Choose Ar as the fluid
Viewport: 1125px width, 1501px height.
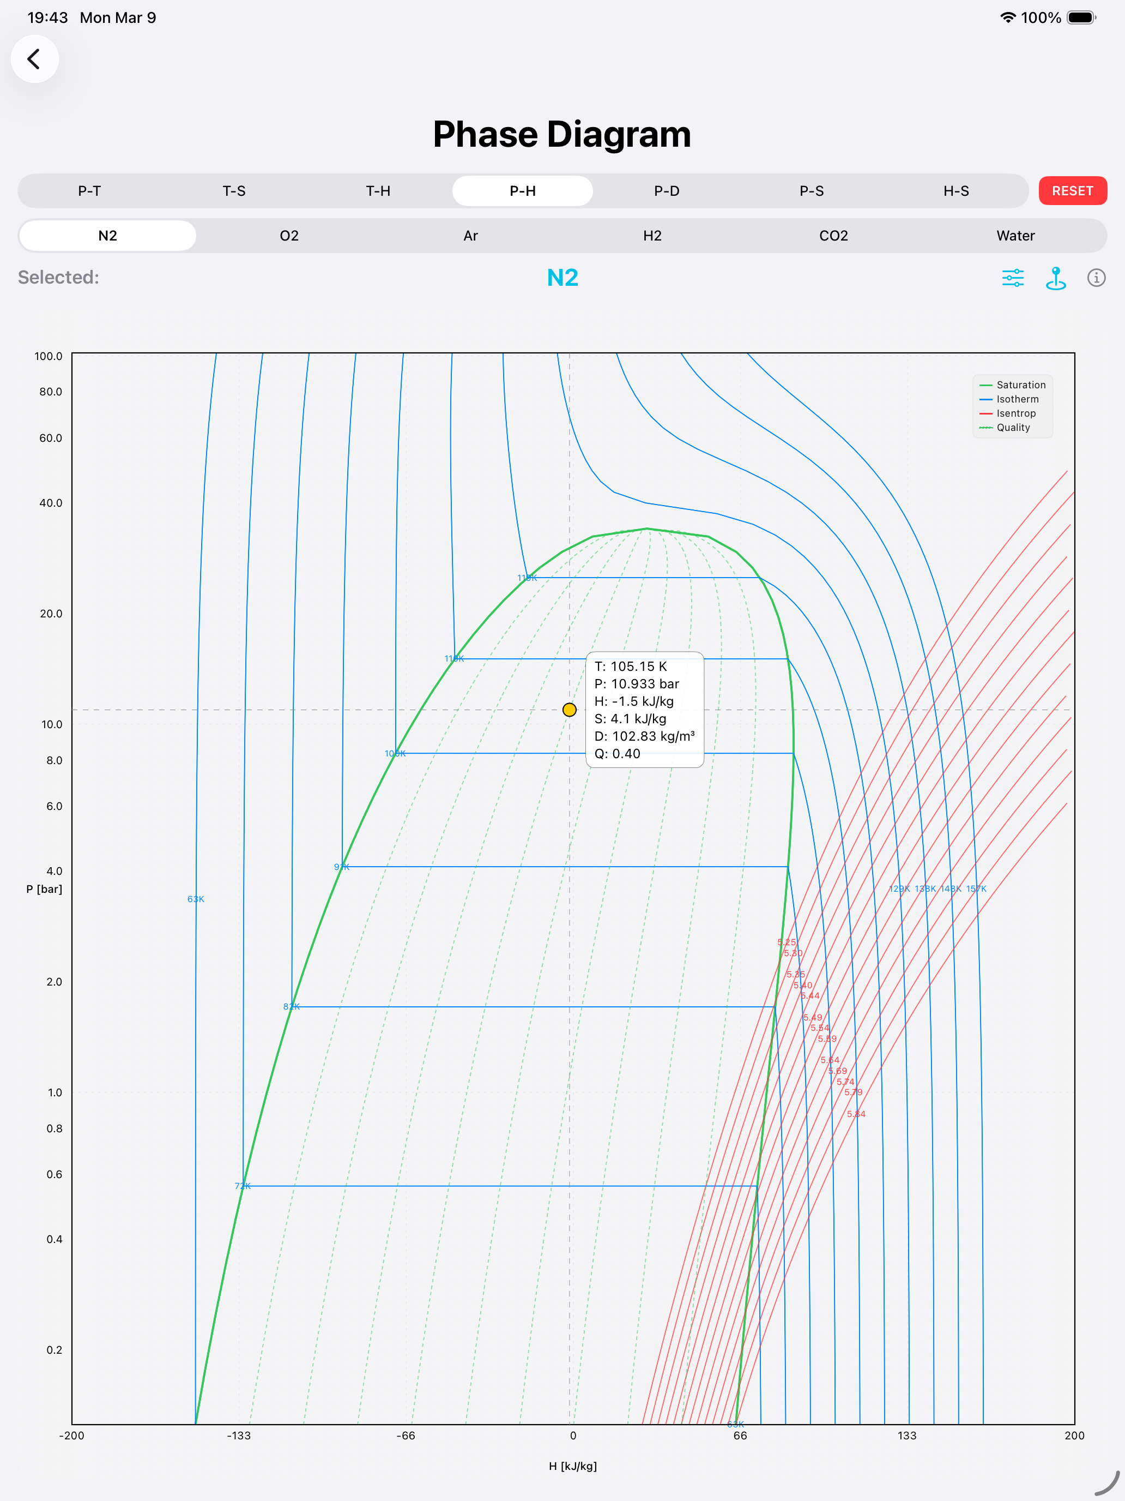pos(470,236)
